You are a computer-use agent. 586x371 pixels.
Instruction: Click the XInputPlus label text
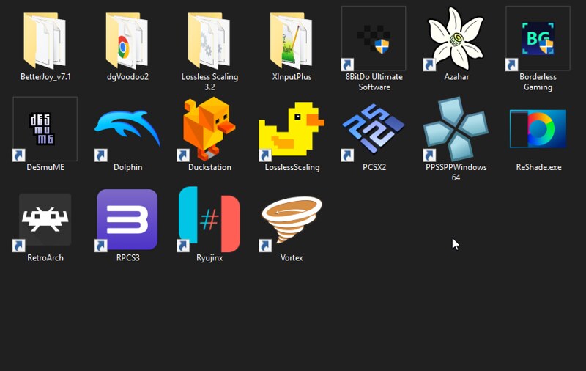(x=292, y=77)
